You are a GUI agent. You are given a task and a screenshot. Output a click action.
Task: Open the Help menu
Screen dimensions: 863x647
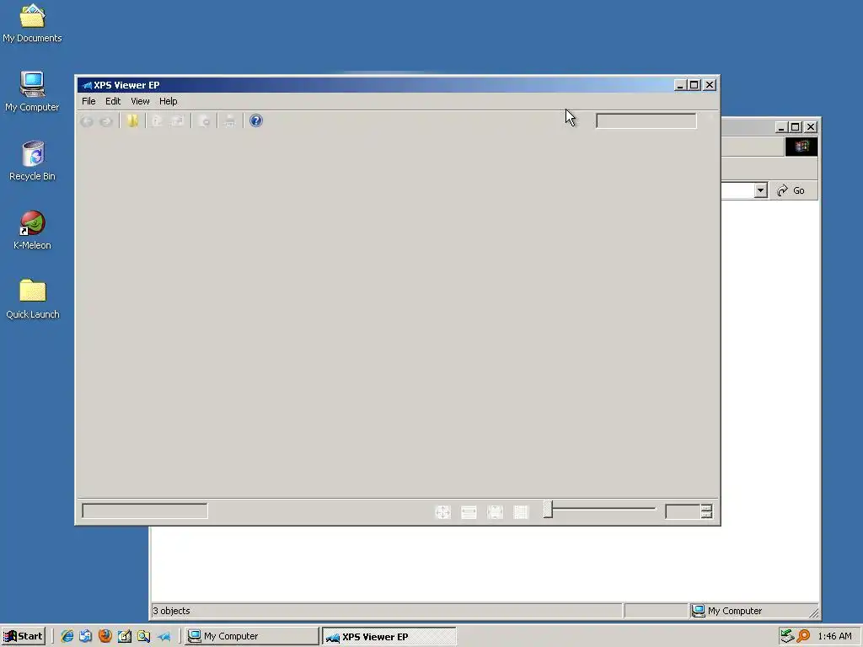(x=168, y=101)
